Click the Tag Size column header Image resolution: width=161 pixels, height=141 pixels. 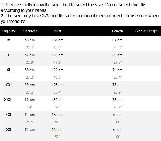click(x=9, y=31)
